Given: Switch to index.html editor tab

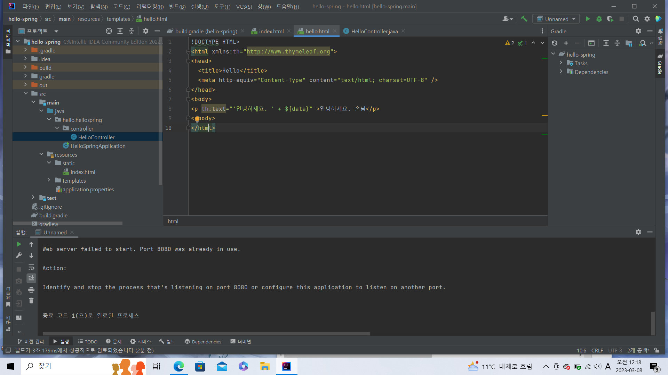Looking at the screenshot, I should click(x=271, y=31).
